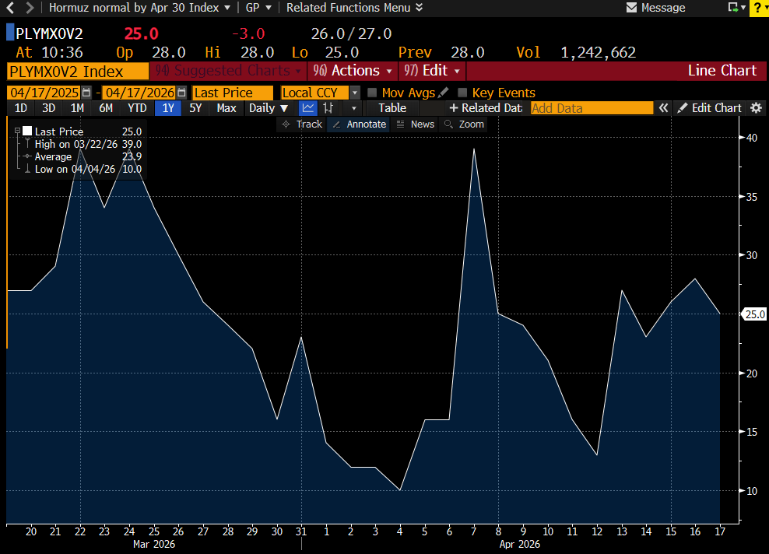Select the 5Y range tab

pyautogui.click(x=195, y=108)
